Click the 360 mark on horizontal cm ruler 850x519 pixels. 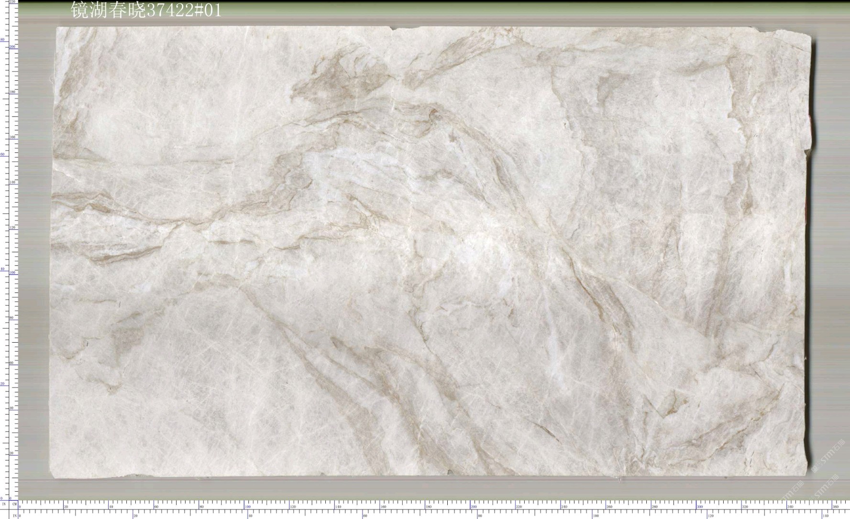tap(835, 507)
